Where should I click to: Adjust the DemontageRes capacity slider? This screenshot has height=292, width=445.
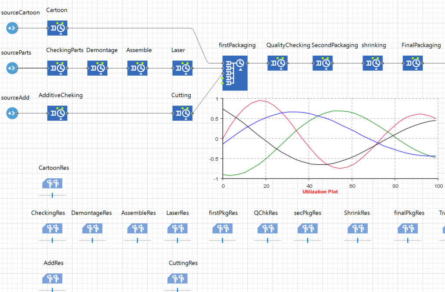click(92, 240)
